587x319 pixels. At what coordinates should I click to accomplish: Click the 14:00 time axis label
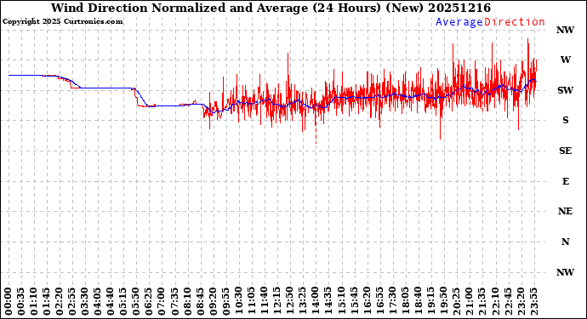(316, 302)
